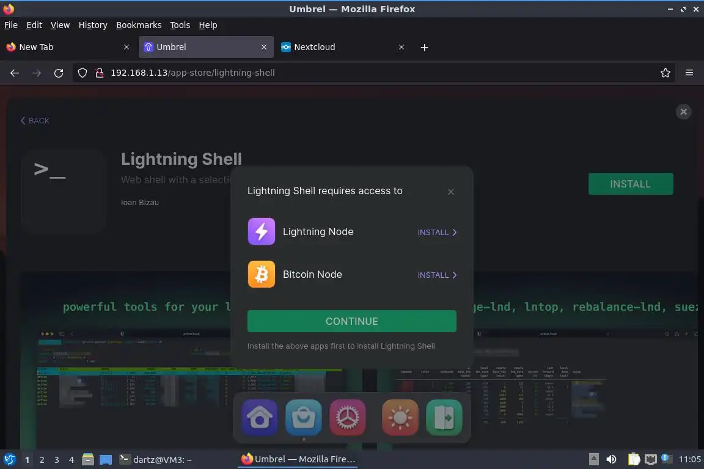Open the volume control in the tray
The width and height of the screenshot is (704, 469).
[611, 459]
